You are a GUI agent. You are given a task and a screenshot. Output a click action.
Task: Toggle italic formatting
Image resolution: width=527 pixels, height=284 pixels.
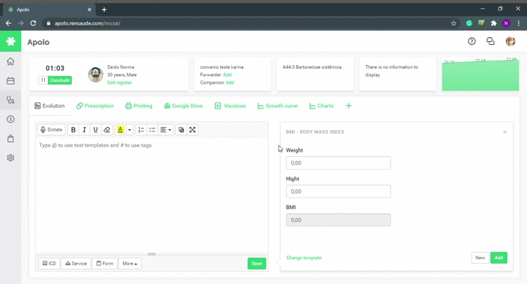pos(85,129)
